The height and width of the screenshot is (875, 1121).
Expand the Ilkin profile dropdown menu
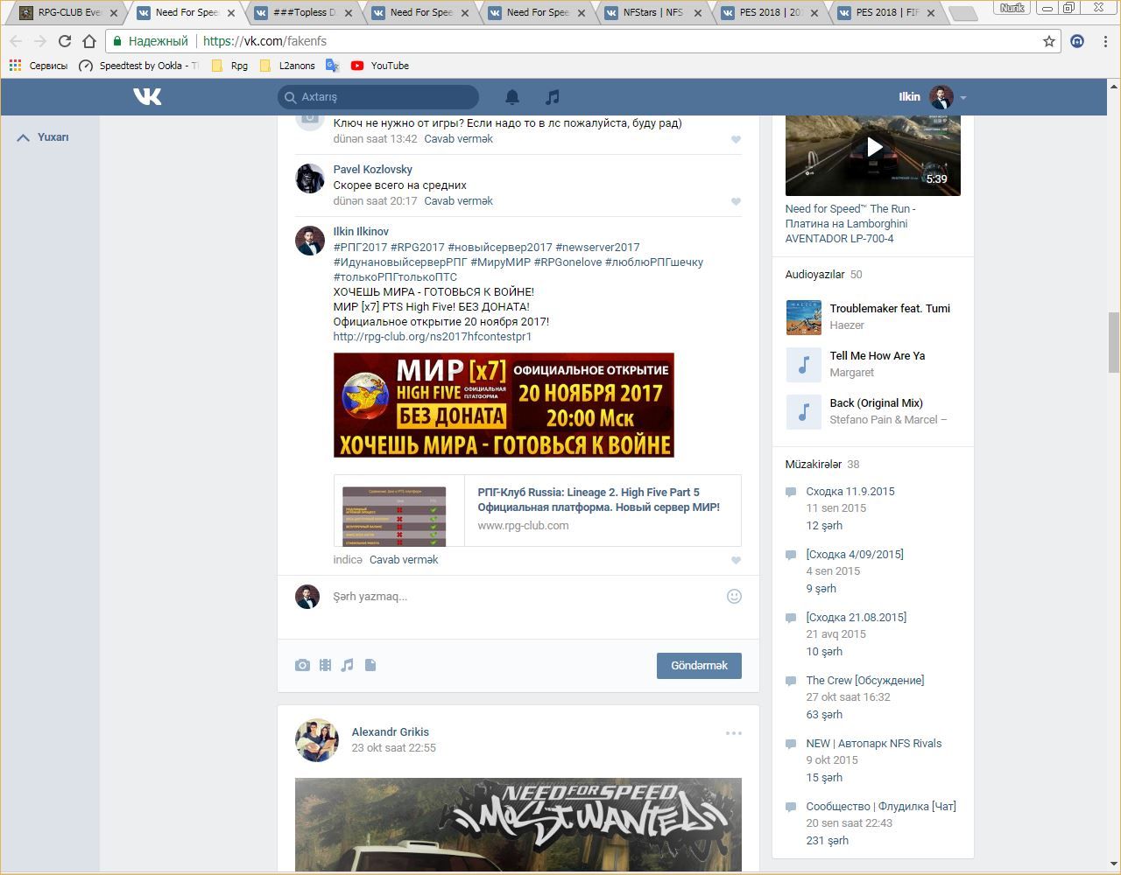(962, 97)
